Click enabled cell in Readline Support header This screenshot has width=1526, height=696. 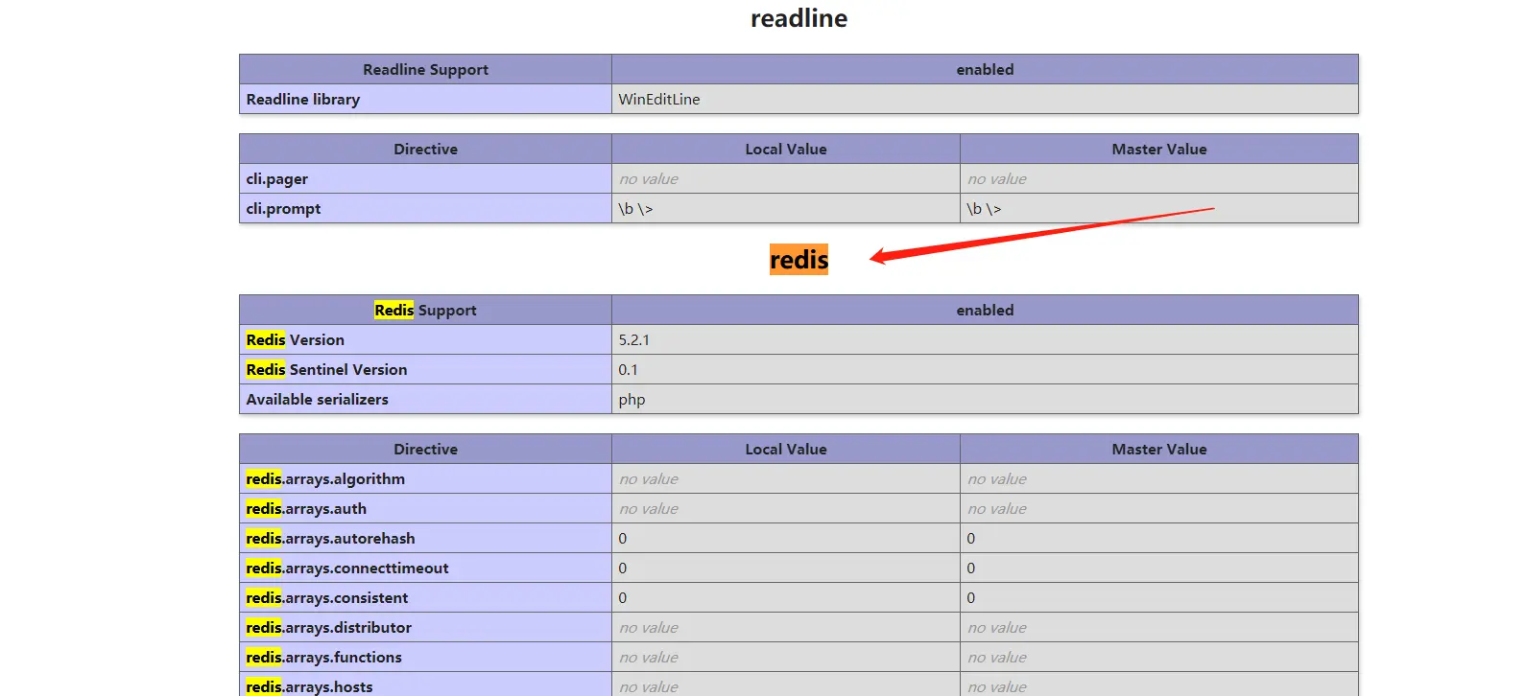(x=985, y=69)
